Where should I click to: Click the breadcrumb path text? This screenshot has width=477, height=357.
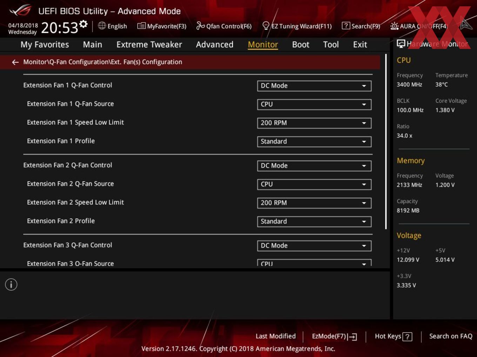click(x=103, y=62)
